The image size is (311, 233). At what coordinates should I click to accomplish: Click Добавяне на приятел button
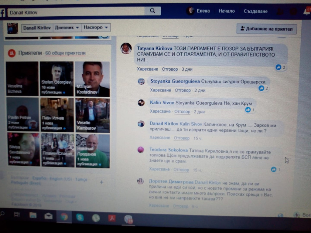pyautogui.click(x=267, y=29)
